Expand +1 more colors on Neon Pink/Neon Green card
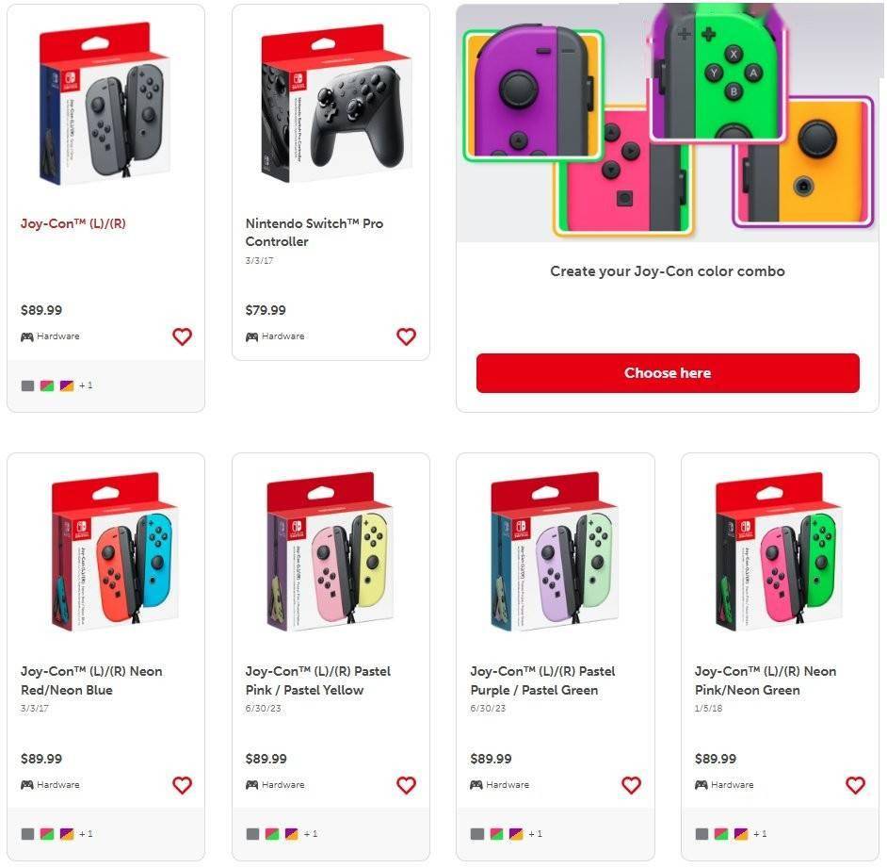Viewport: 887px width, 868px height. point(760,834)
